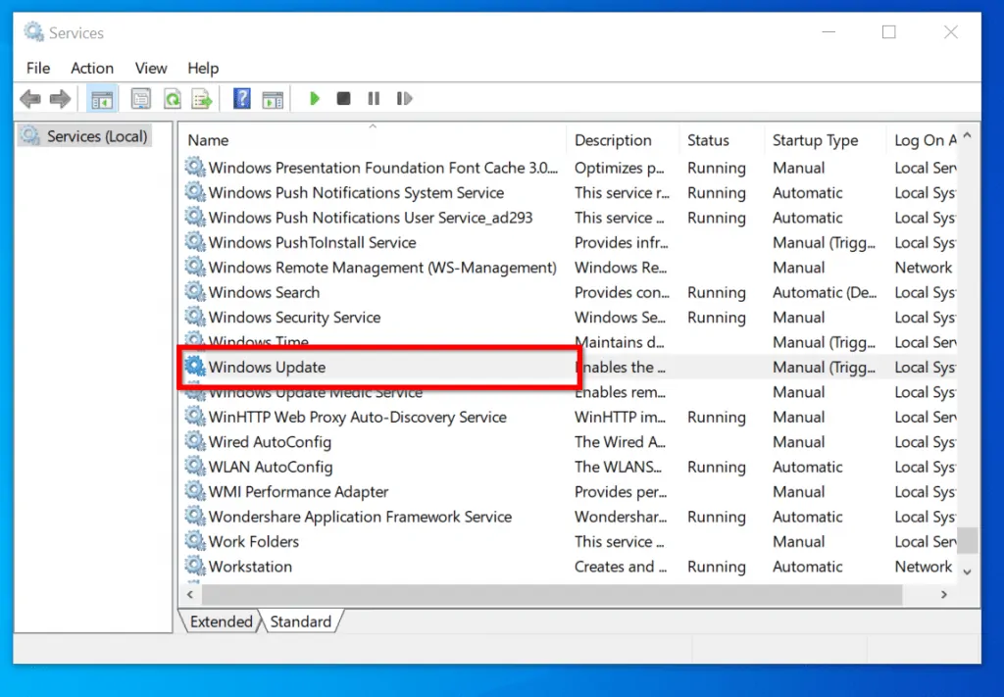This screenshot has height=697, width=1004.
Task: Refresh the services list
Action: tap(173, 98)
